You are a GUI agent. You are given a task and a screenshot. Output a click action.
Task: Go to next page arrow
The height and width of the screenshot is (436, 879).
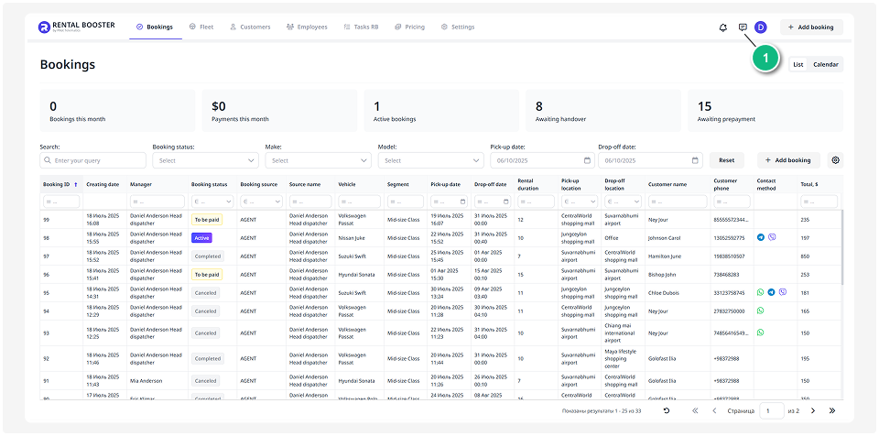point(813,410)
